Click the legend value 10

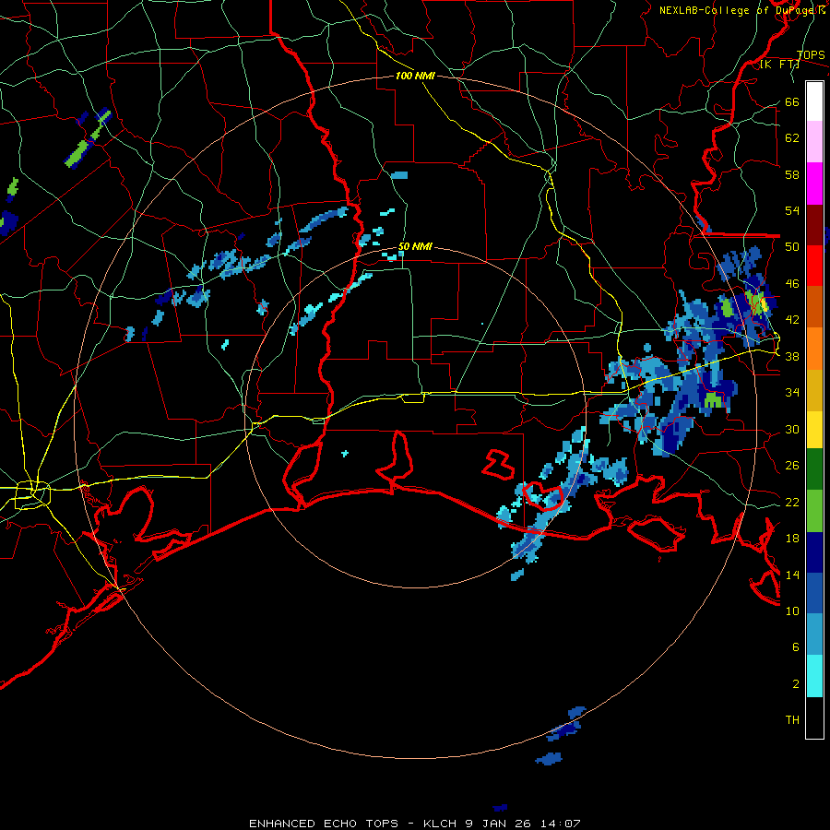click(792, 611)
